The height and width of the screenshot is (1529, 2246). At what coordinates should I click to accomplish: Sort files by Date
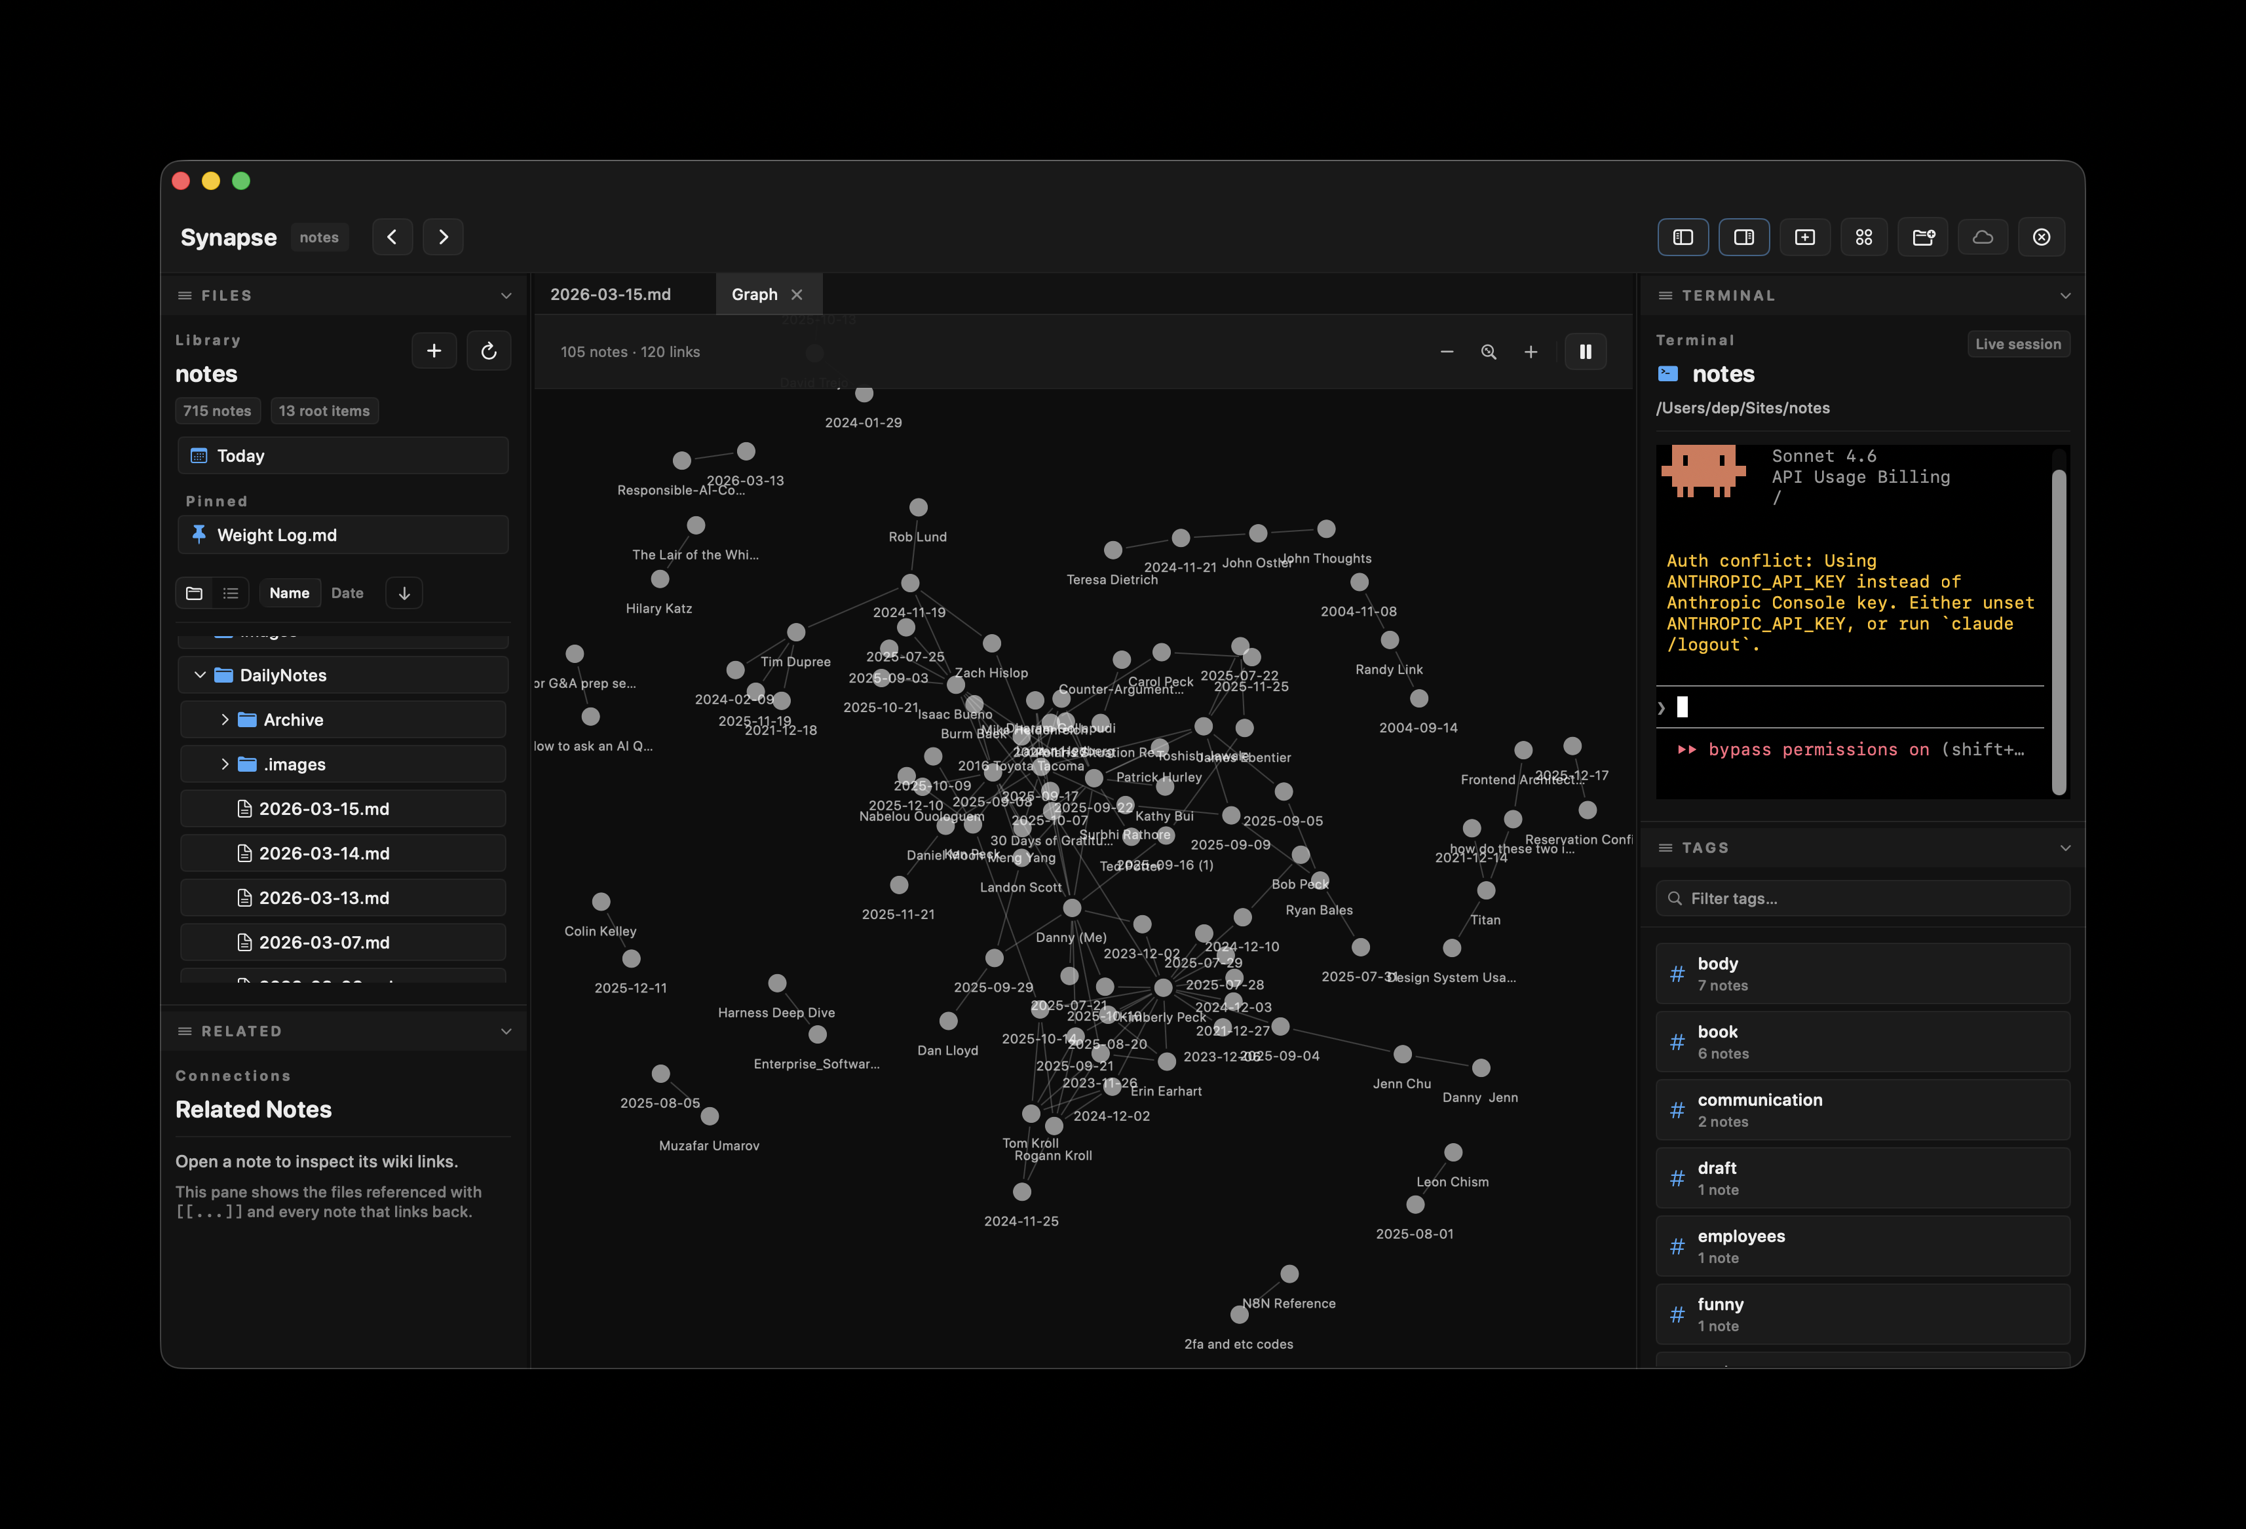347,594
